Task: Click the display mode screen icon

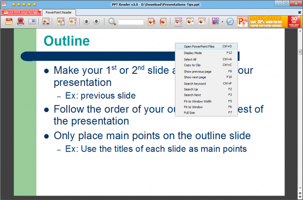Action: pyautogui.click(x=32, y=21)
